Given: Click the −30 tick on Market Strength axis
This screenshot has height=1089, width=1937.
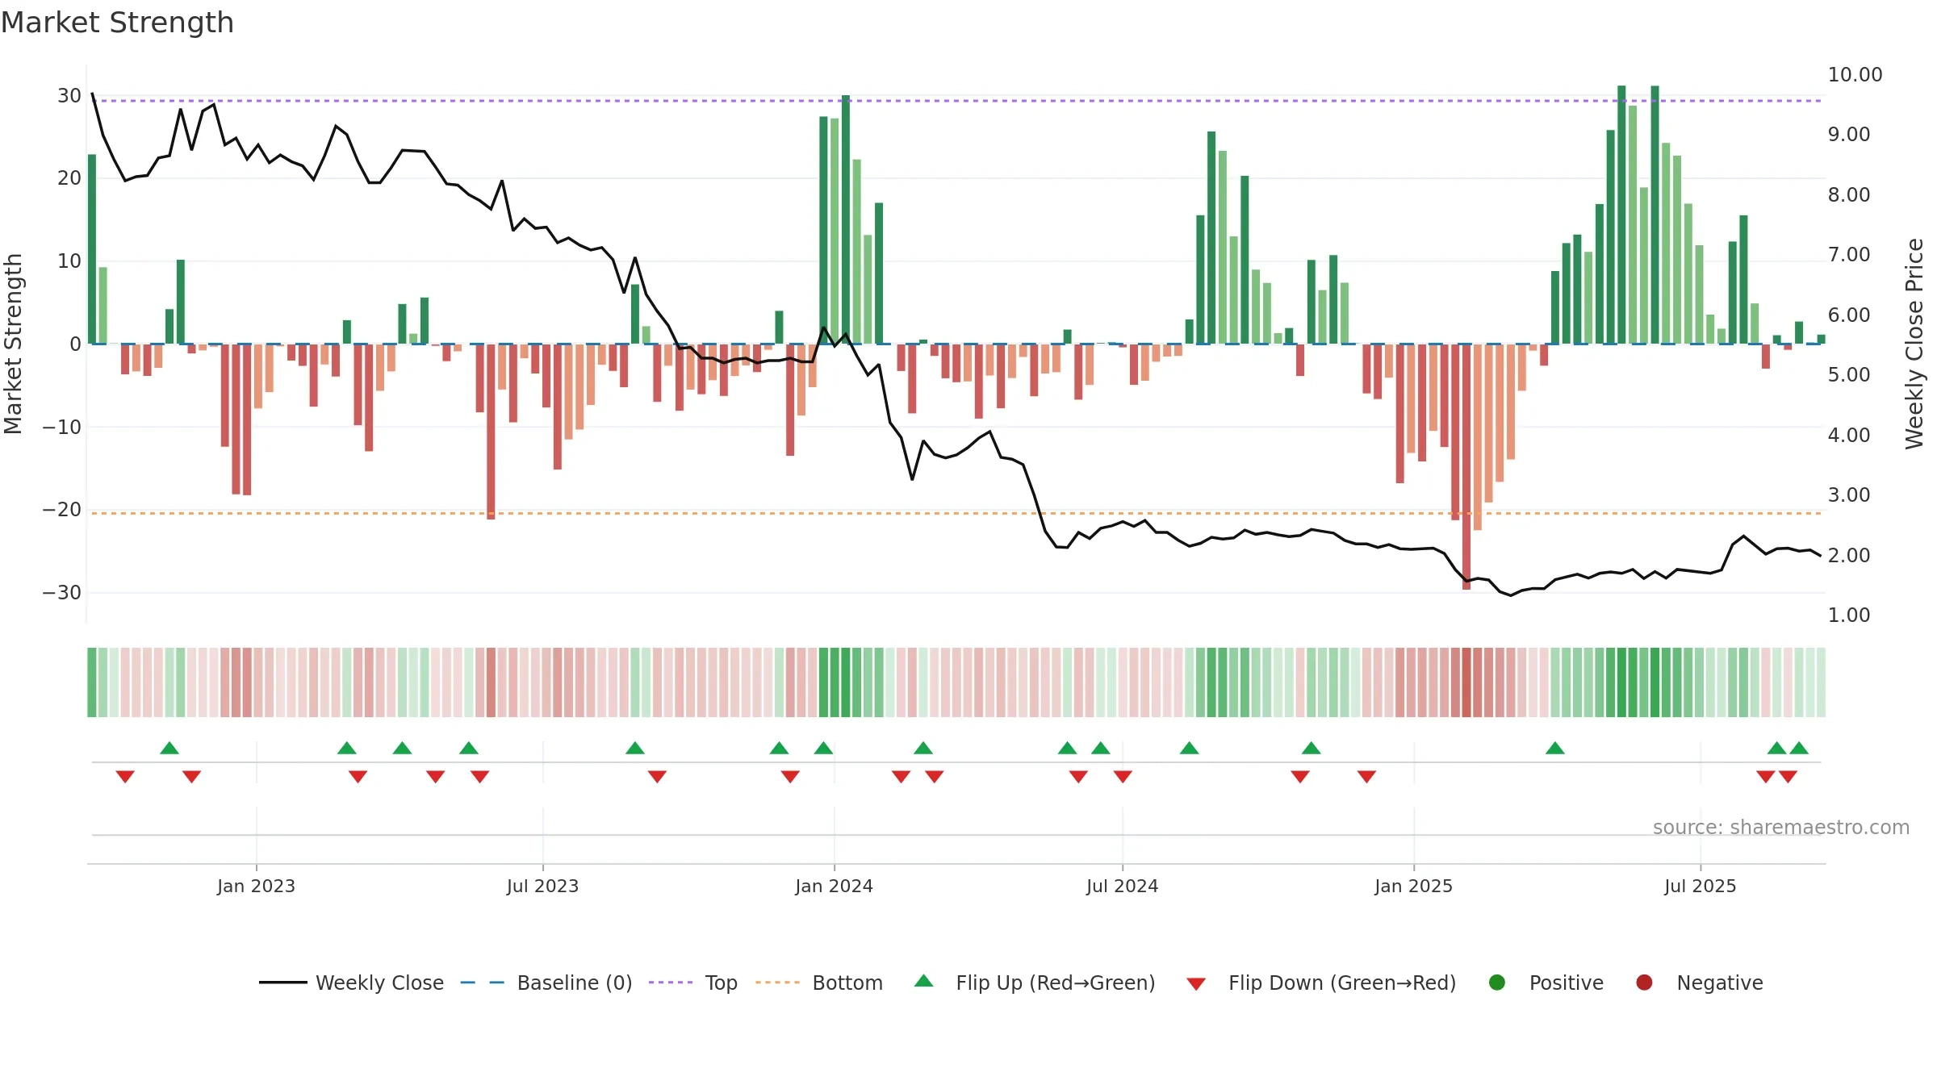Looking at the screenshot, I should point(62,592).
